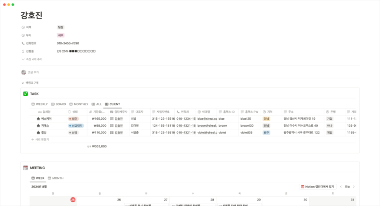Screen dimensions: 380x206
Task: Select the MONTH tab under MEETING
Action: point(55,178)
